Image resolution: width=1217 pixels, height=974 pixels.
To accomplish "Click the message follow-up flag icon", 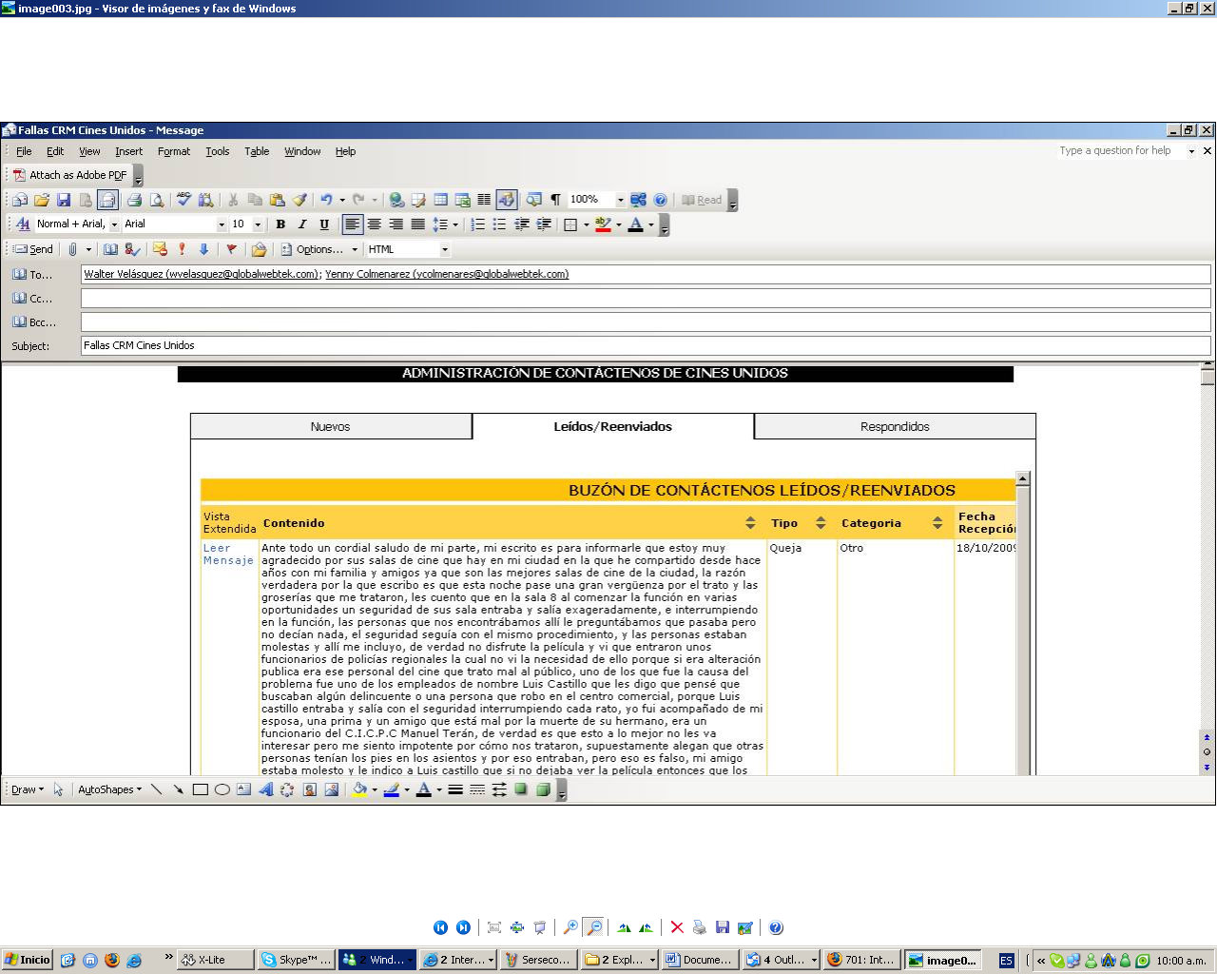I will [231, 249].
